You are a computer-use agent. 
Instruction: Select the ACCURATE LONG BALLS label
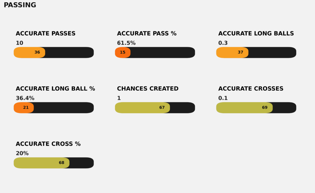(256, 34)
